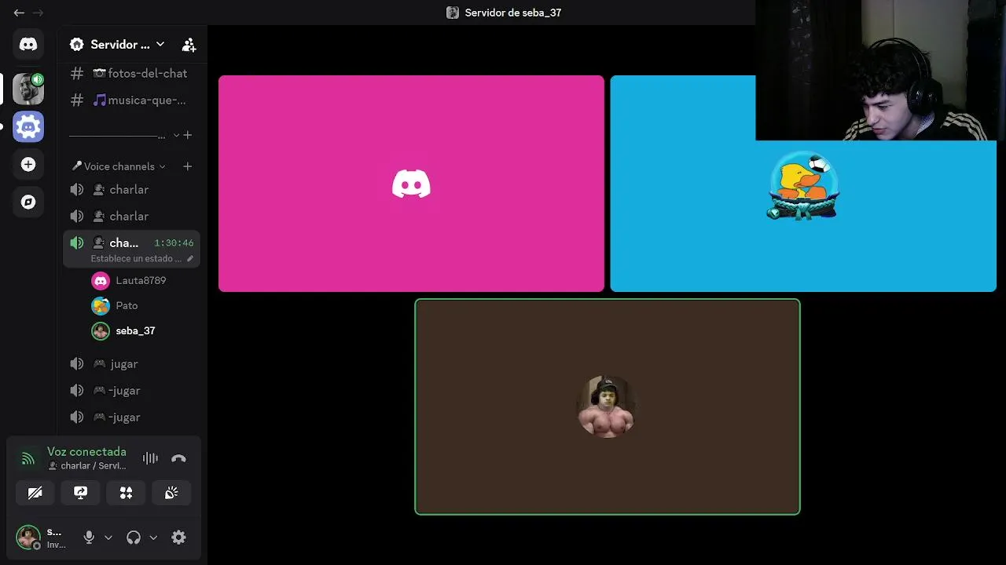
Task: Turn on the camera
Action: point(35,493)
